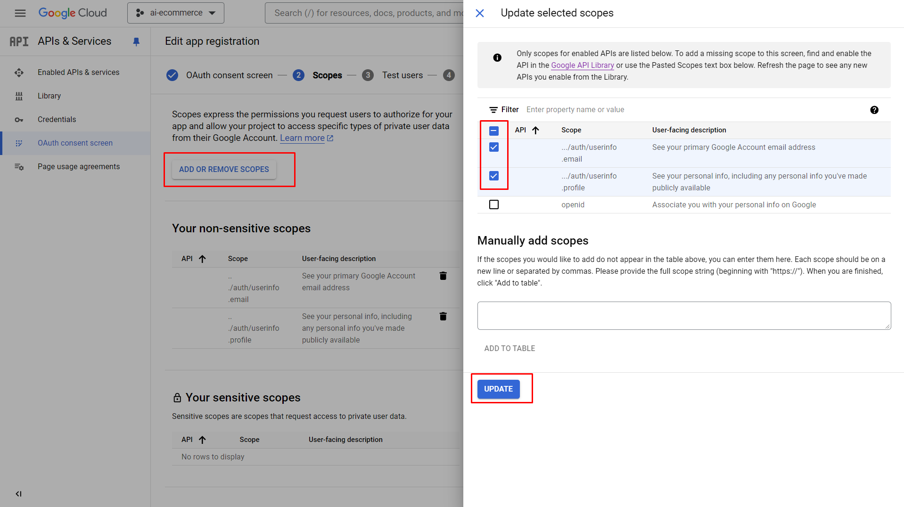
Task: Type in the filter property name field
Action: 693,110
